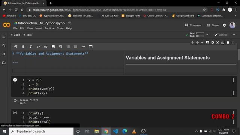This screenshot has width=240, height=135.
Task: Show hidden system tray icons
Action: point(196,131)
